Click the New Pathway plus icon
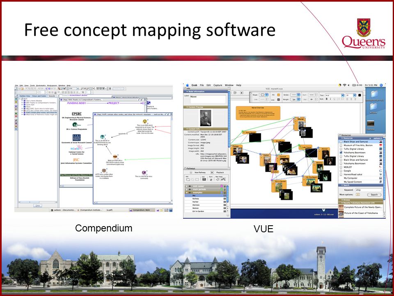This screenshot has height=296, width=394. pyautogui.click(x=191, y=172)
